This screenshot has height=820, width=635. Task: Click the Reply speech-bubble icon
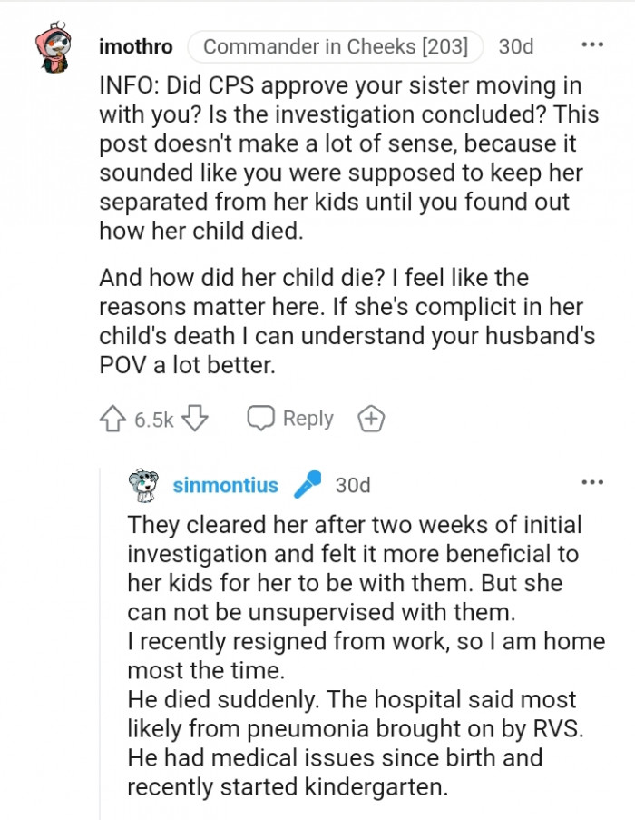tap(261, 419)
